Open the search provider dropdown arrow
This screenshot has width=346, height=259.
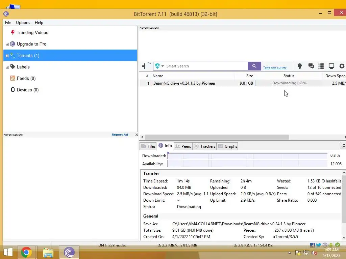point(163,66)
